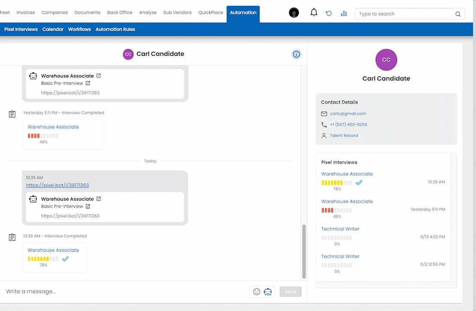Click the checkmark beside 78% in chat
This screenshot has width=476, height=311.
pyautogui.click(x=65, y=259)
